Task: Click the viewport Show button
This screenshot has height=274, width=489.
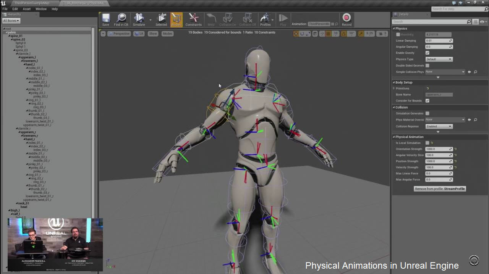Action: pos(153,34)
